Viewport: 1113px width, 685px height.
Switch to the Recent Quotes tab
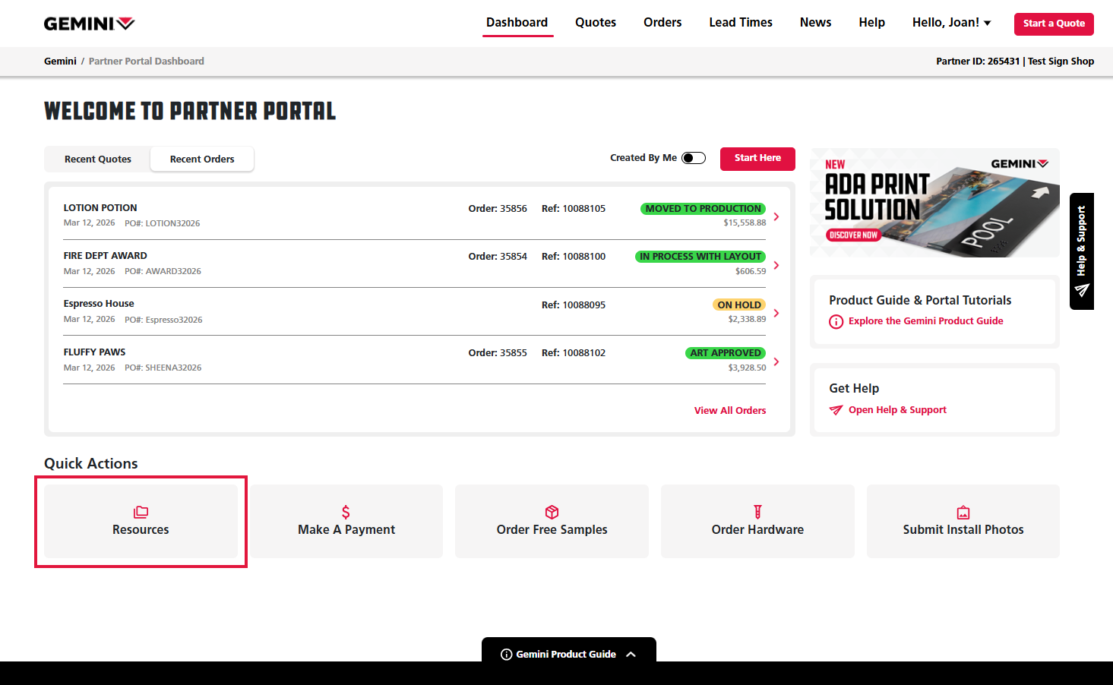coord(98,159)
